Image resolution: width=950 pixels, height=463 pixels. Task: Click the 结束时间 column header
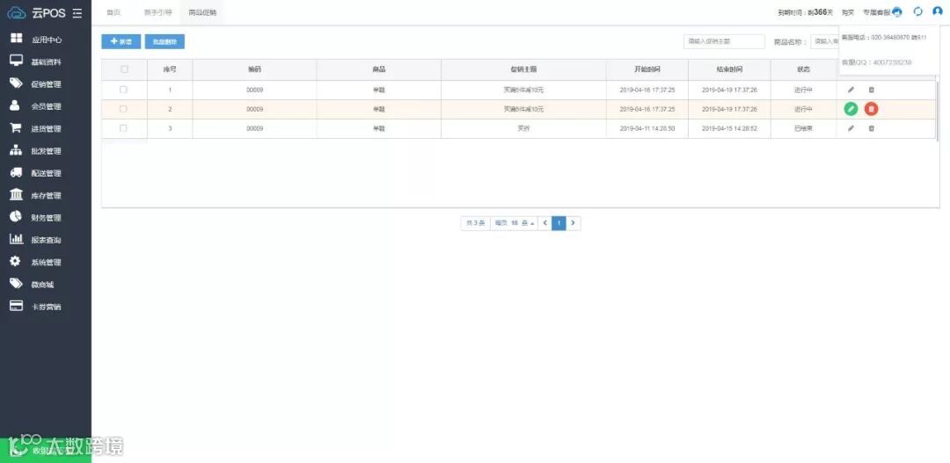click(729, 69)
